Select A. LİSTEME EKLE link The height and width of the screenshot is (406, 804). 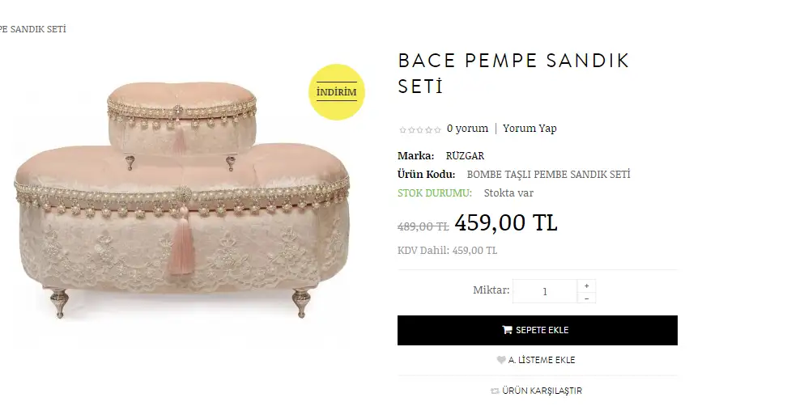click(x=542, y=360)
